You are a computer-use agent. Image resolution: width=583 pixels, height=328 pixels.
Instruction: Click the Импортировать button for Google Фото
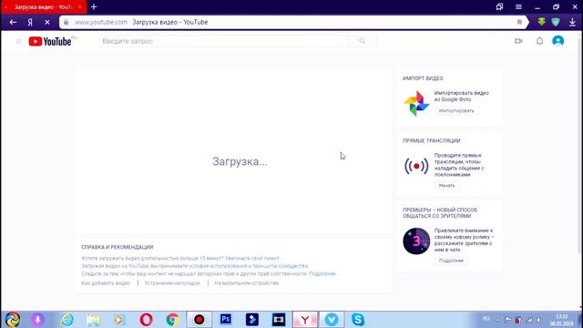pyautogui.click(x=456, y=111)
